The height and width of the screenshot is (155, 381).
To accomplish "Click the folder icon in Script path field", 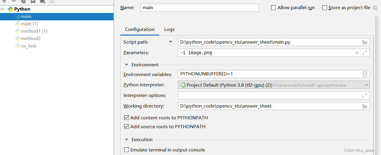I will [365, 42].
